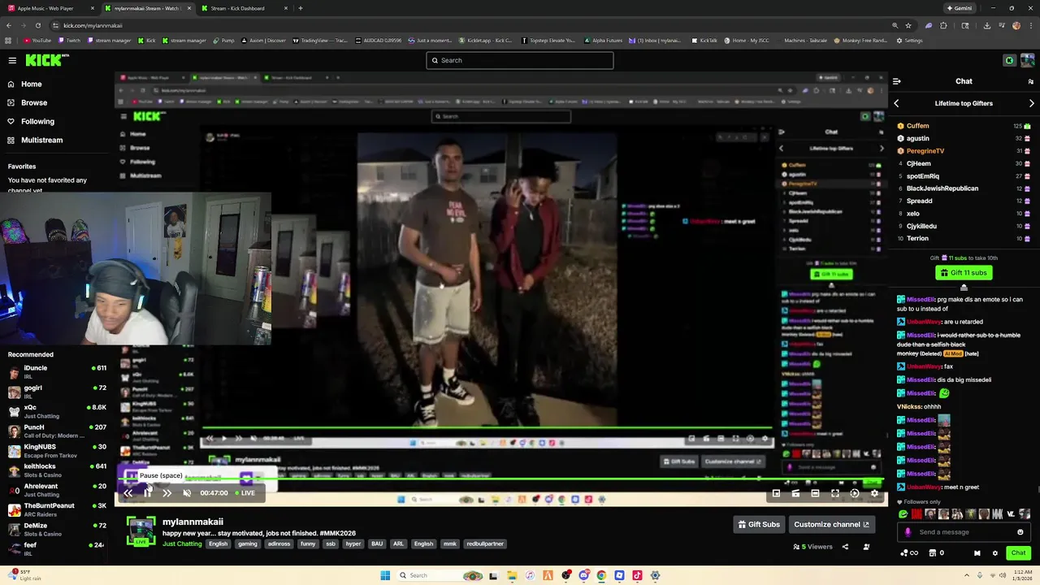Screen dimensions: 1040x585
Task: Open the Windows Start menu
Action: pyautogui.click(x=385, y=575)
